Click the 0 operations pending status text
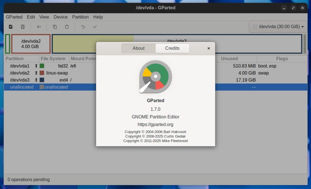The height and width of the screenshot is (189, 311). [29, 180]
